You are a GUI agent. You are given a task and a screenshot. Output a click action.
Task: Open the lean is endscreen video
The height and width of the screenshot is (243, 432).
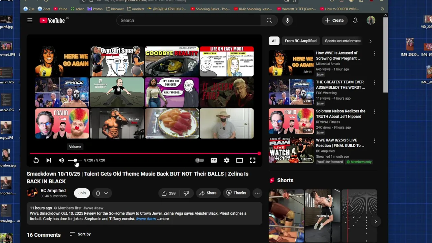(x=117, y=124)
